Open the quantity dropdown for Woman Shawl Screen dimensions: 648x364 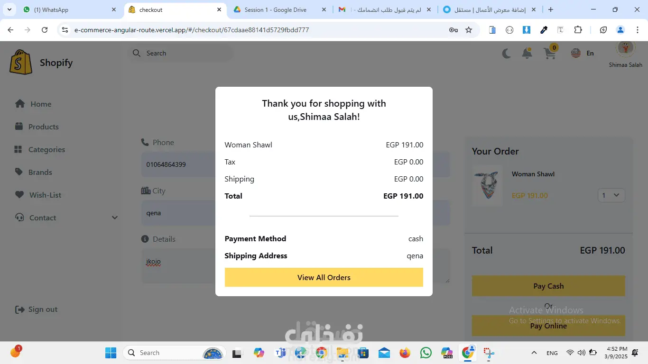coord(611,195)
